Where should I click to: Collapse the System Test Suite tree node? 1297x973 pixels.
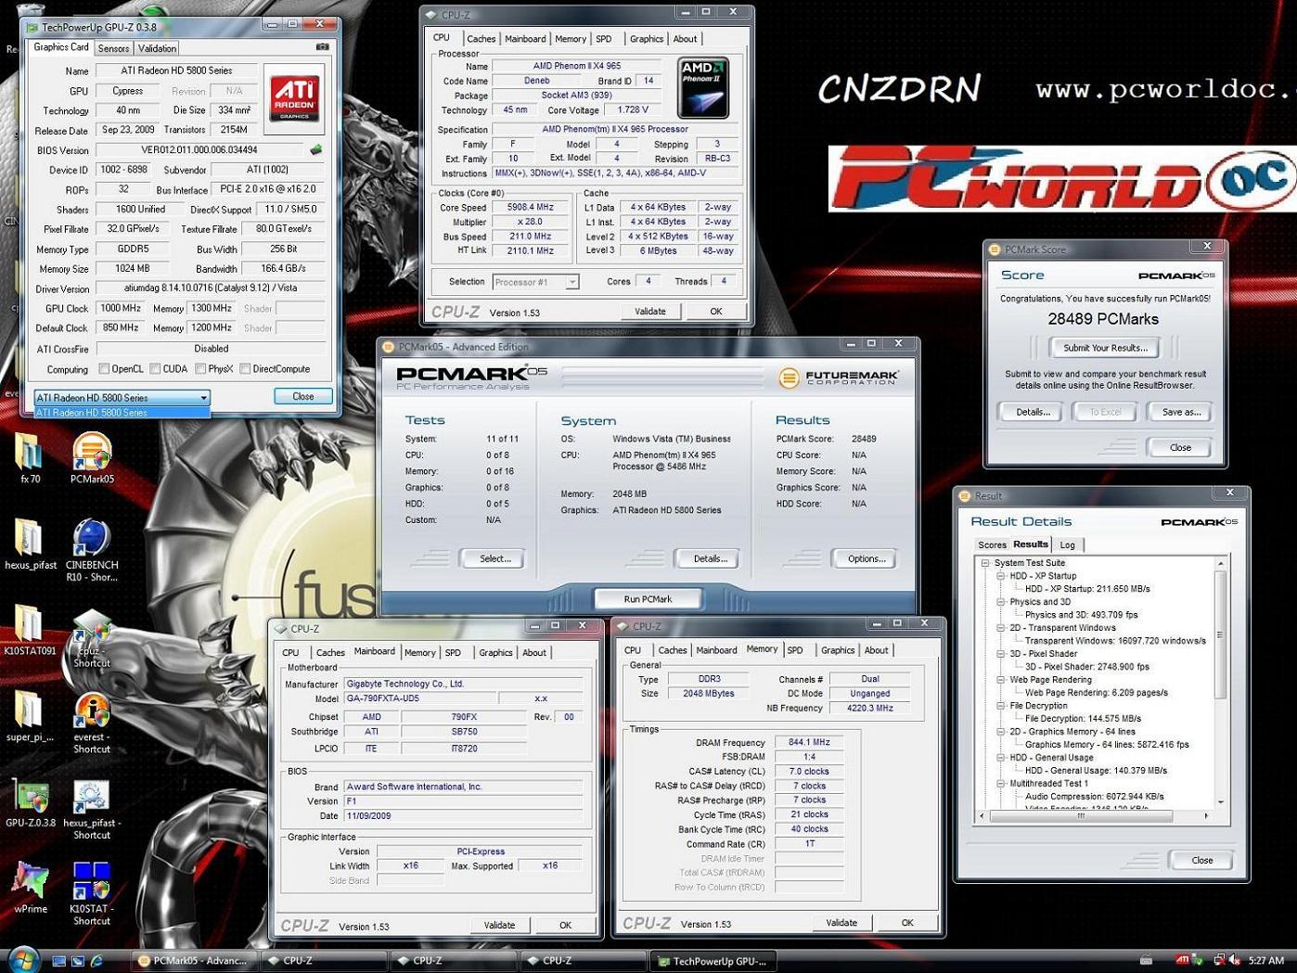coord(985,563)
